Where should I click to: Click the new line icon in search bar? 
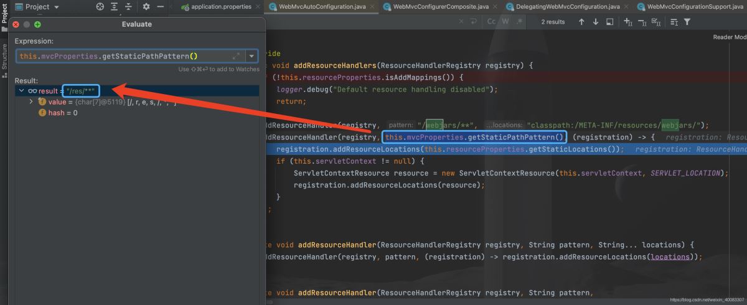click(474, 22)
